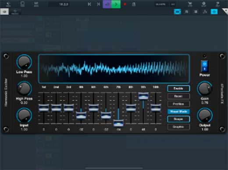This screenshot has width=228, height=170.
Task: Click the Input knob
Action: 24,115
